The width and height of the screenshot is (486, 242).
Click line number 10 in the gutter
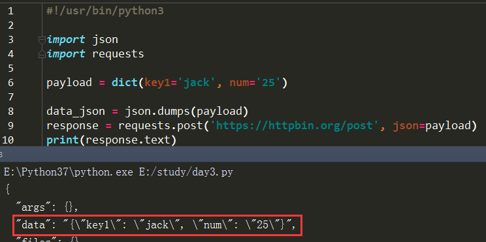click(8, 140)
